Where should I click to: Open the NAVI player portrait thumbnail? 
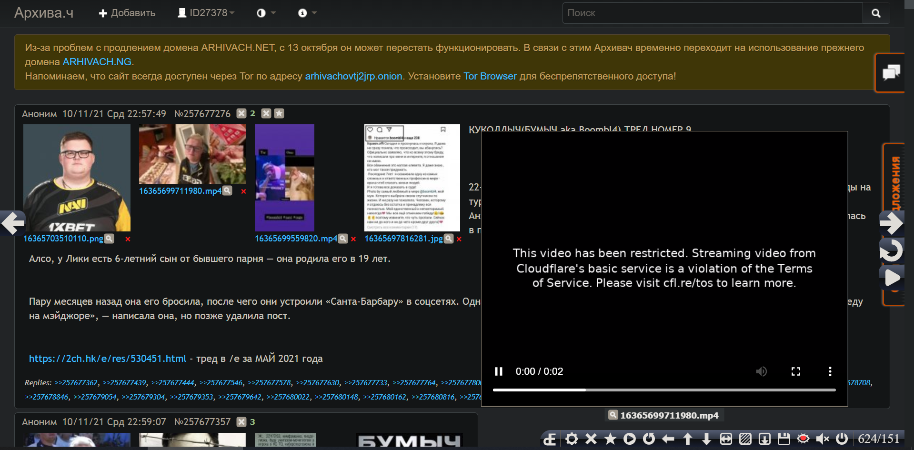click(77, 178)
